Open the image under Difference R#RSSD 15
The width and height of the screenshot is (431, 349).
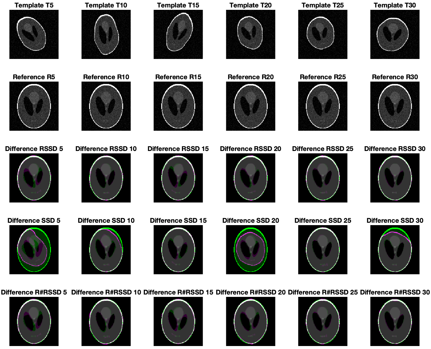[x=178, y=321]
